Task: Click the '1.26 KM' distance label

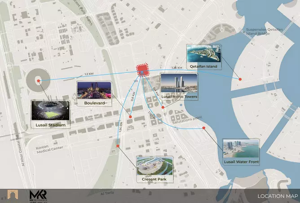Action: click(x=177, y=68)
